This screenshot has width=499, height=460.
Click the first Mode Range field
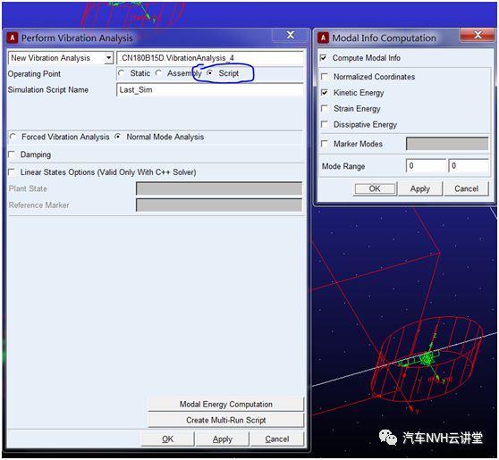[x=427, y=166]
